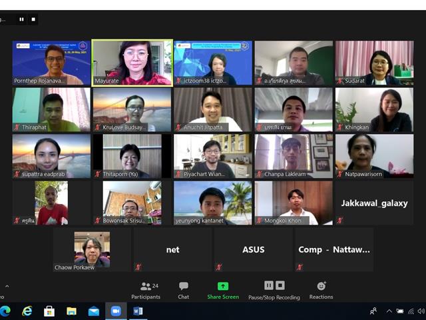Click muted mic icon on ASUS tile
Image resolution: width=426 pixels, height=320 pixels.
click(219, 267)
